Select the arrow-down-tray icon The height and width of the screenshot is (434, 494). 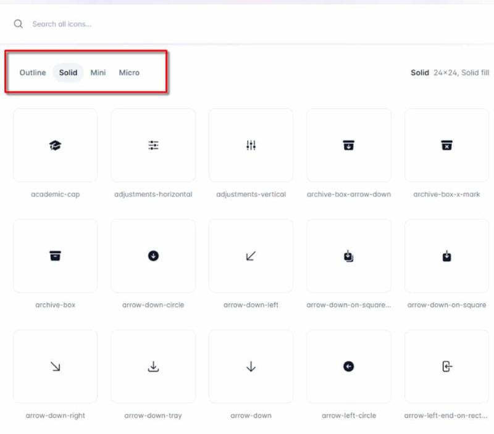(153, 367)
